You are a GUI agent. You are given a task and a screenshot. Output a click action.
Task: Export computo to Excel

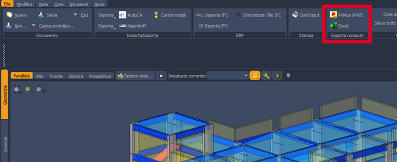pyautogui.click(x=339, y=26)
